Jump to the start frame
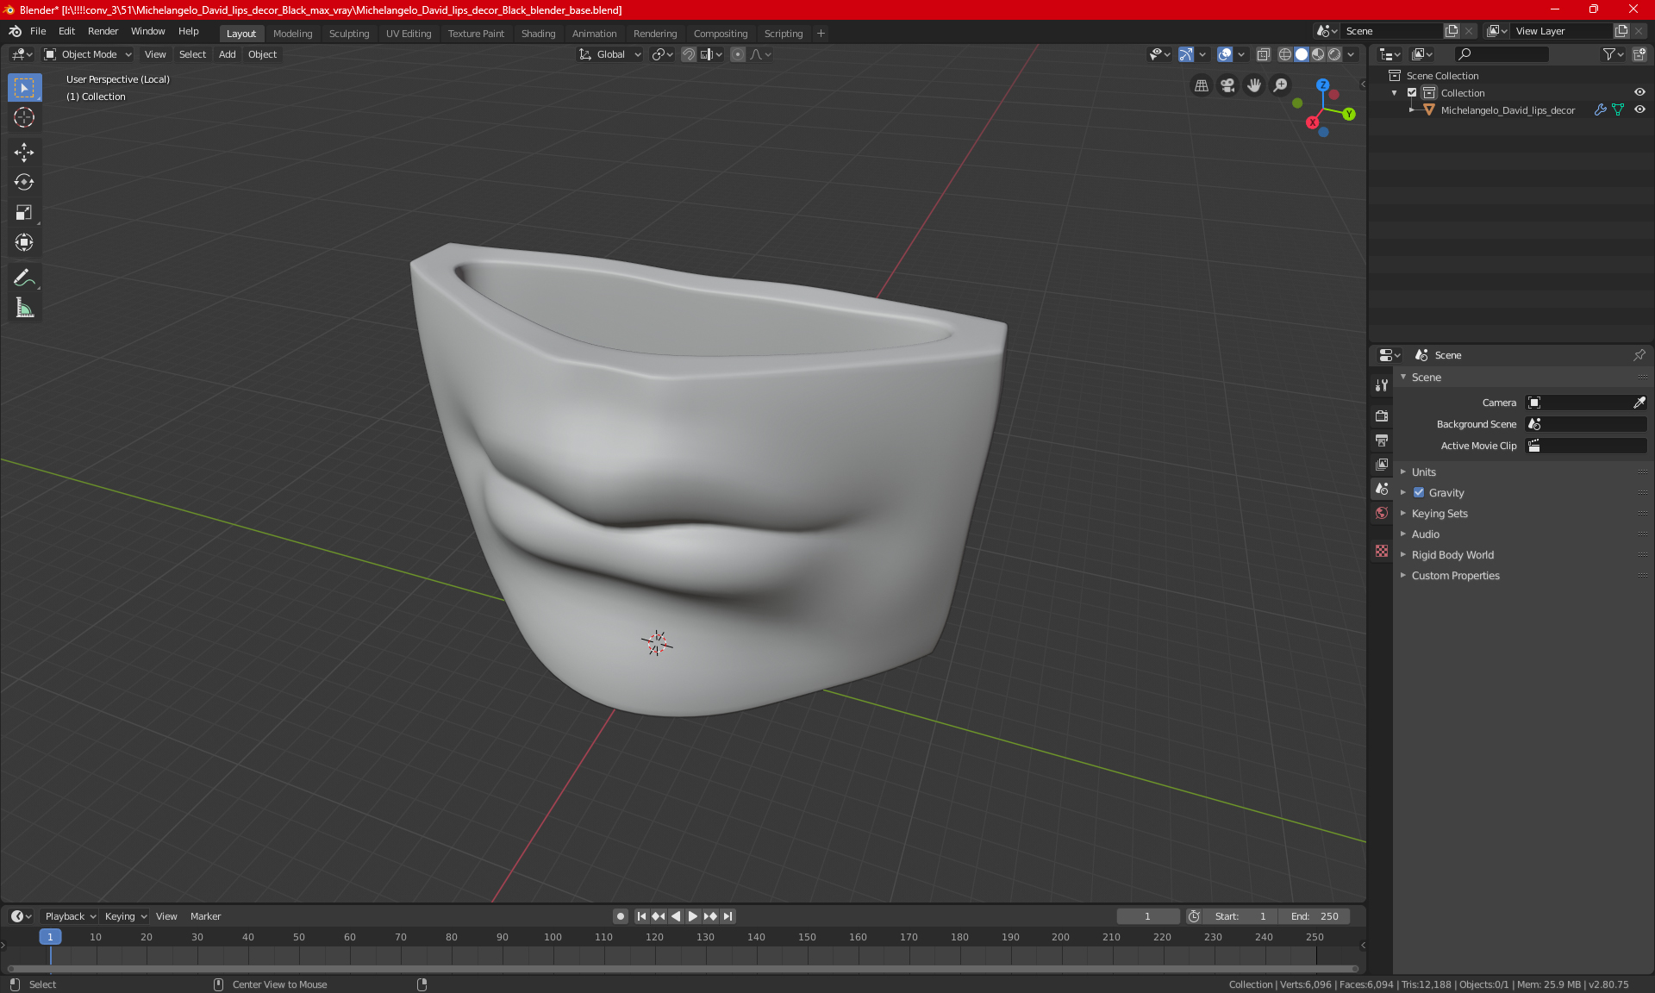This screenshot has width=1655, height=993. point(641,916)
